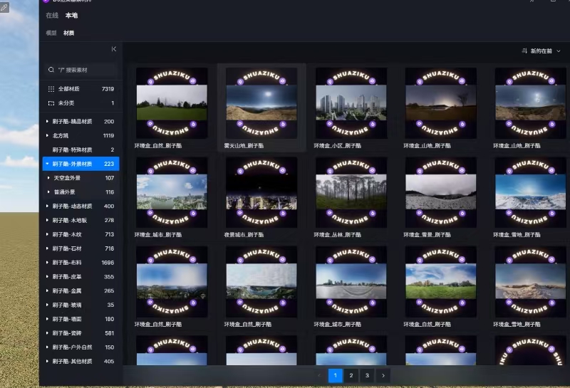Go to page 2

(x=351, y=376)
